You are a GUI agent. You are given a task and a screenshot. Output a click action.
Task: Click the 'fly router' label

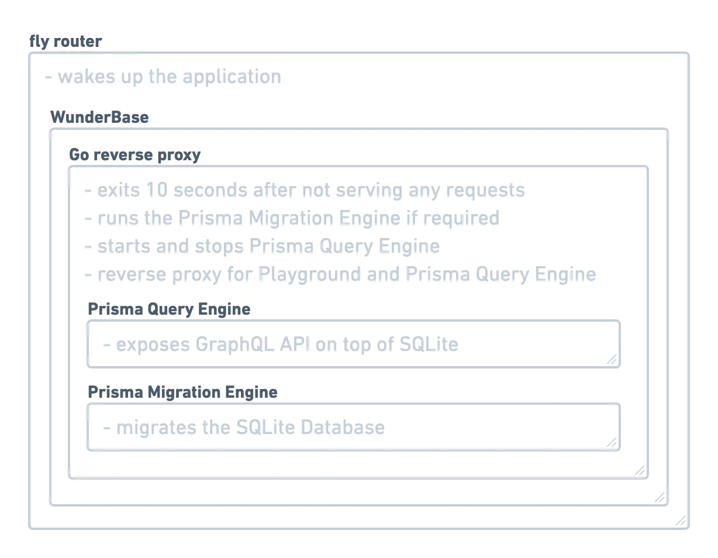65,42
